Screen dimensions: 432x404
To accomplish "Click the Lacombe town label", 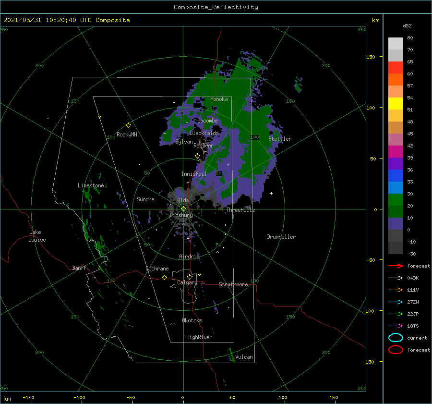I will pyautogui.click(x=207, y=121).
